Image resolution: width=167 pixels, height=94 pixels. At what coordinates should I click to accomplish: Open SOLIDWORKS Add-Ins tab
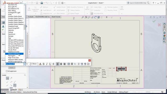click(43, 17)
